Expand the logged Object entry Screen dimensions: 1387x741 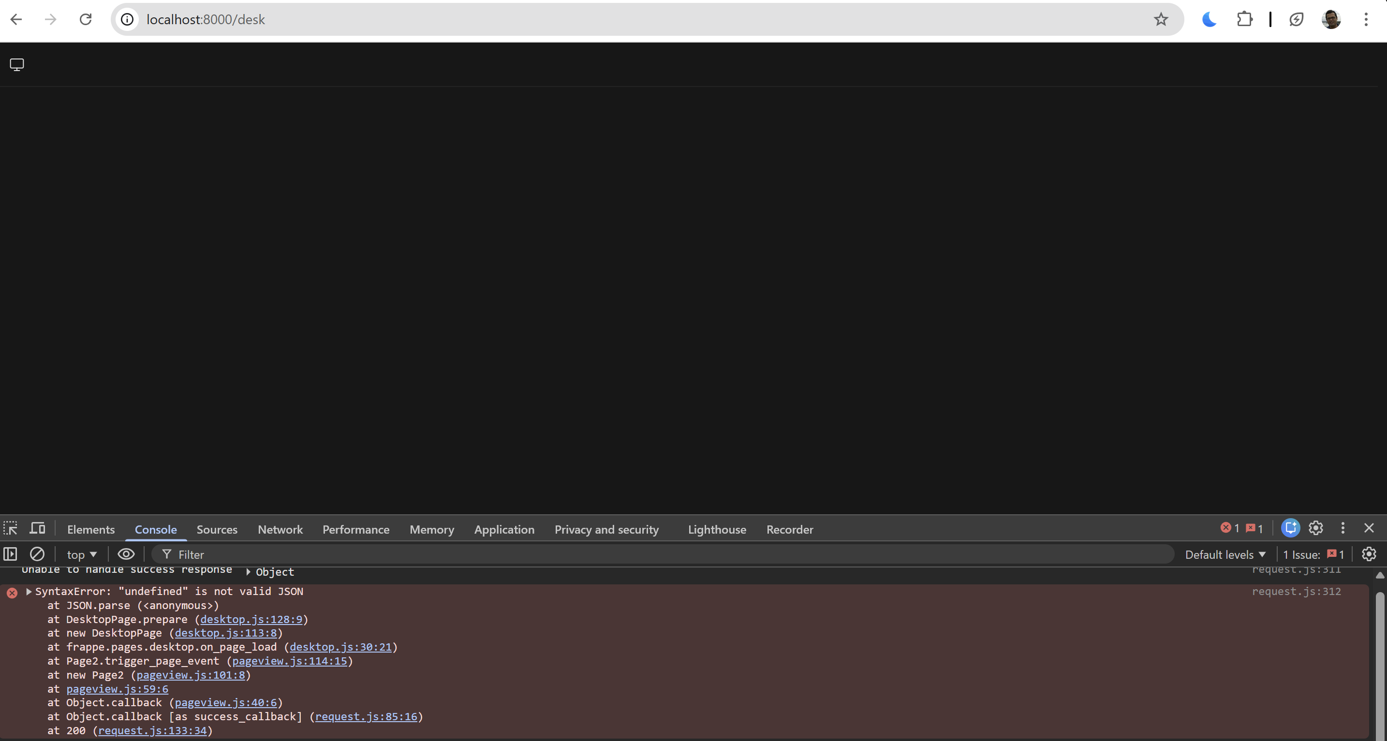(x=248, y=572)
